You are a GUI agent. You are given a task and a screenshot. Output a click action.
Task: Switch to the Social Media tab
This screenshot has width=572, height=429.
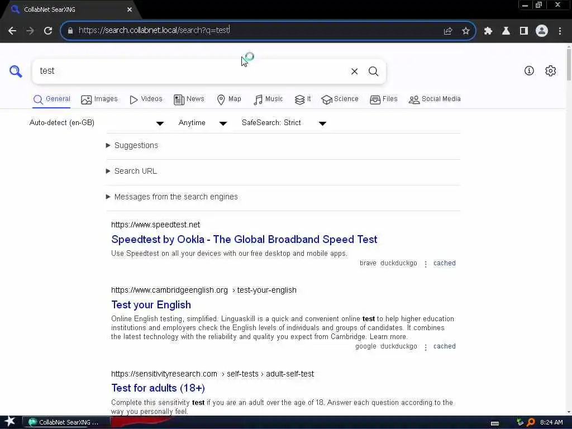pyautogui.click(x=435, y=99)
